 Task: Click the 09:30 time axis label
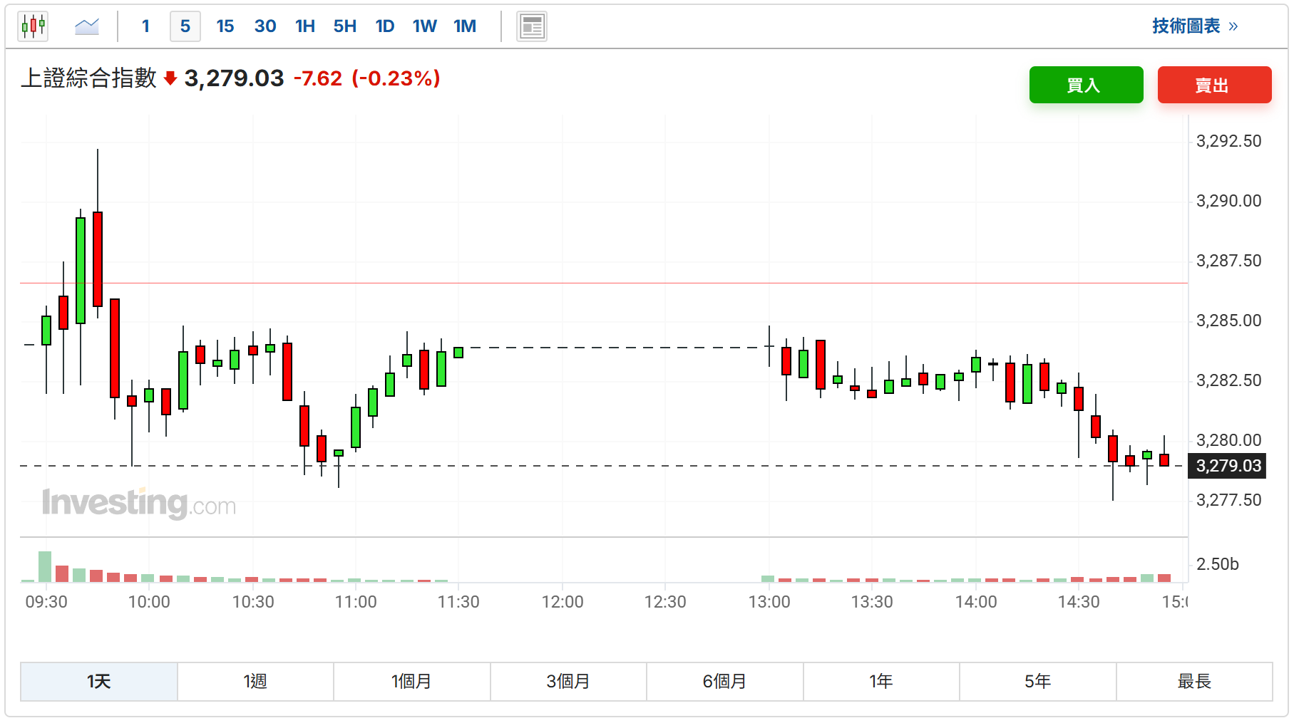[46, 602]
